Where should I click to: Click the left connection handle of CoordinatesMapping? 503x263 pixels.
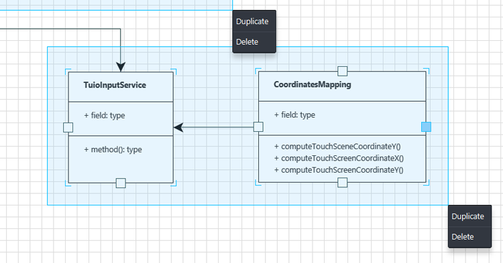pyautogui.click(x=258, y=126)
